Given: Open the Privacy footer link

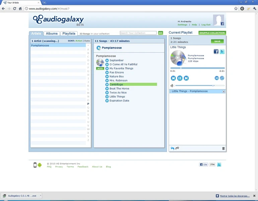Looking at the screenshot, I should point(59,166).
